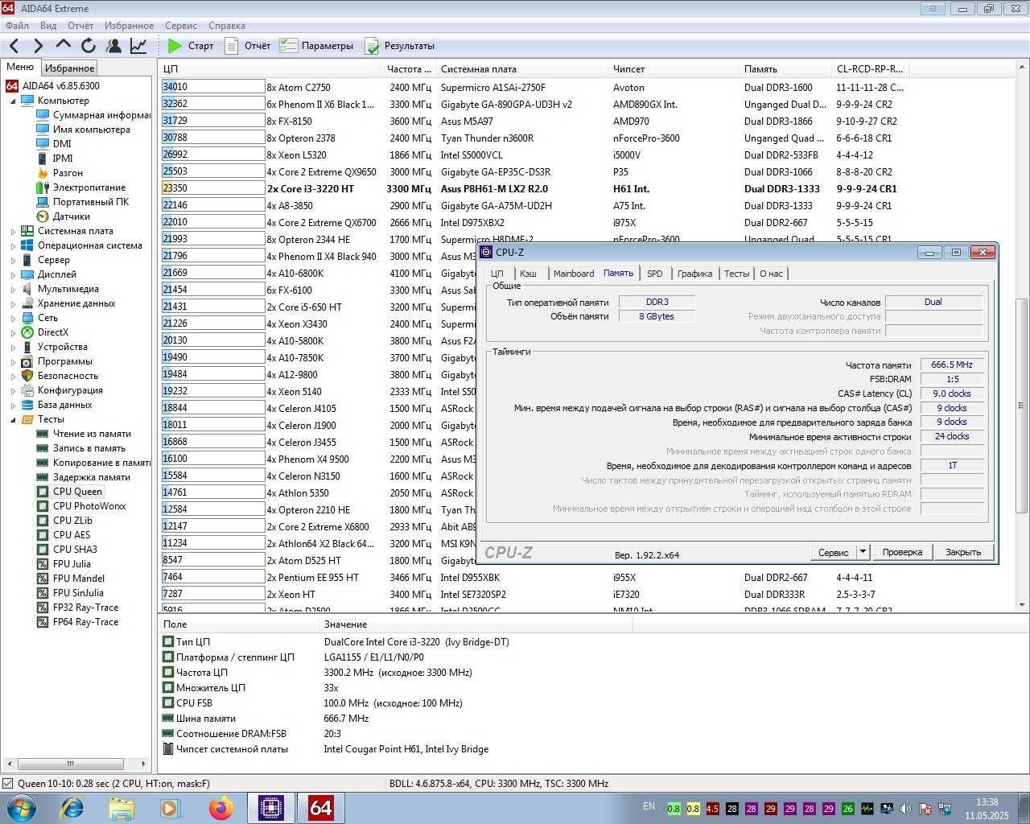Open Запись в память memory write test
This screenshot has width=1030, height=824.
[x=89, y=448]
